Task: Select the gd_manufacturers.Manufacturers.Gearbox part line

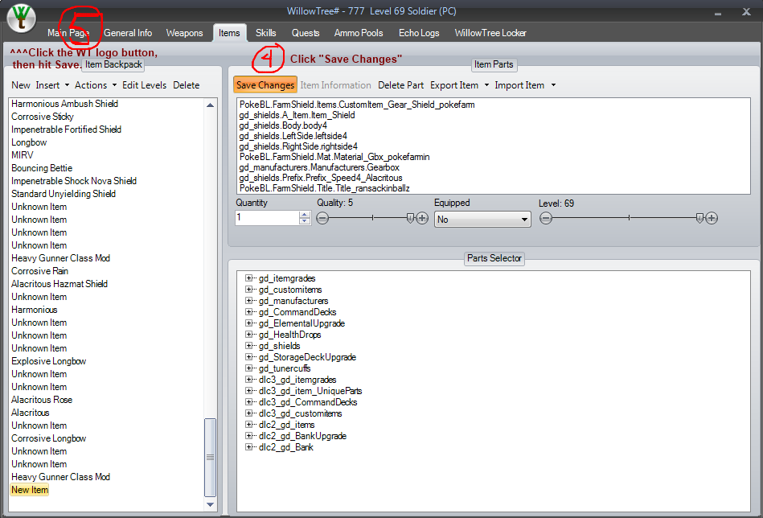Action: [x=319, y=167]
